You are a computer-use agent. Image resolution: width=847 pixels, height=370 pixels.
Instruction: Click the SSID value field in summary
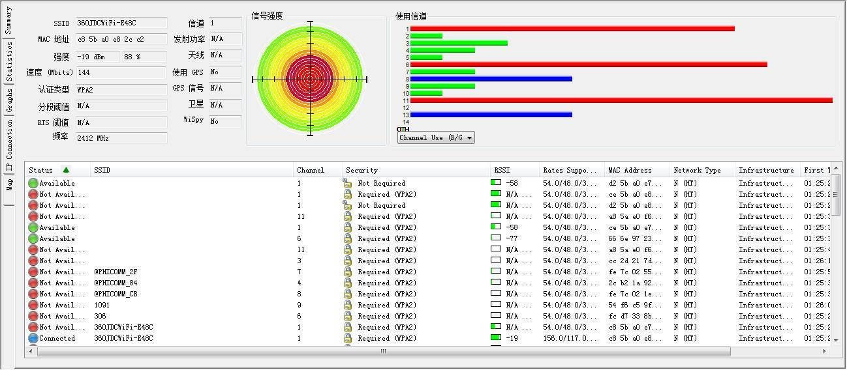pyautogui.click(x=121, y=23)
